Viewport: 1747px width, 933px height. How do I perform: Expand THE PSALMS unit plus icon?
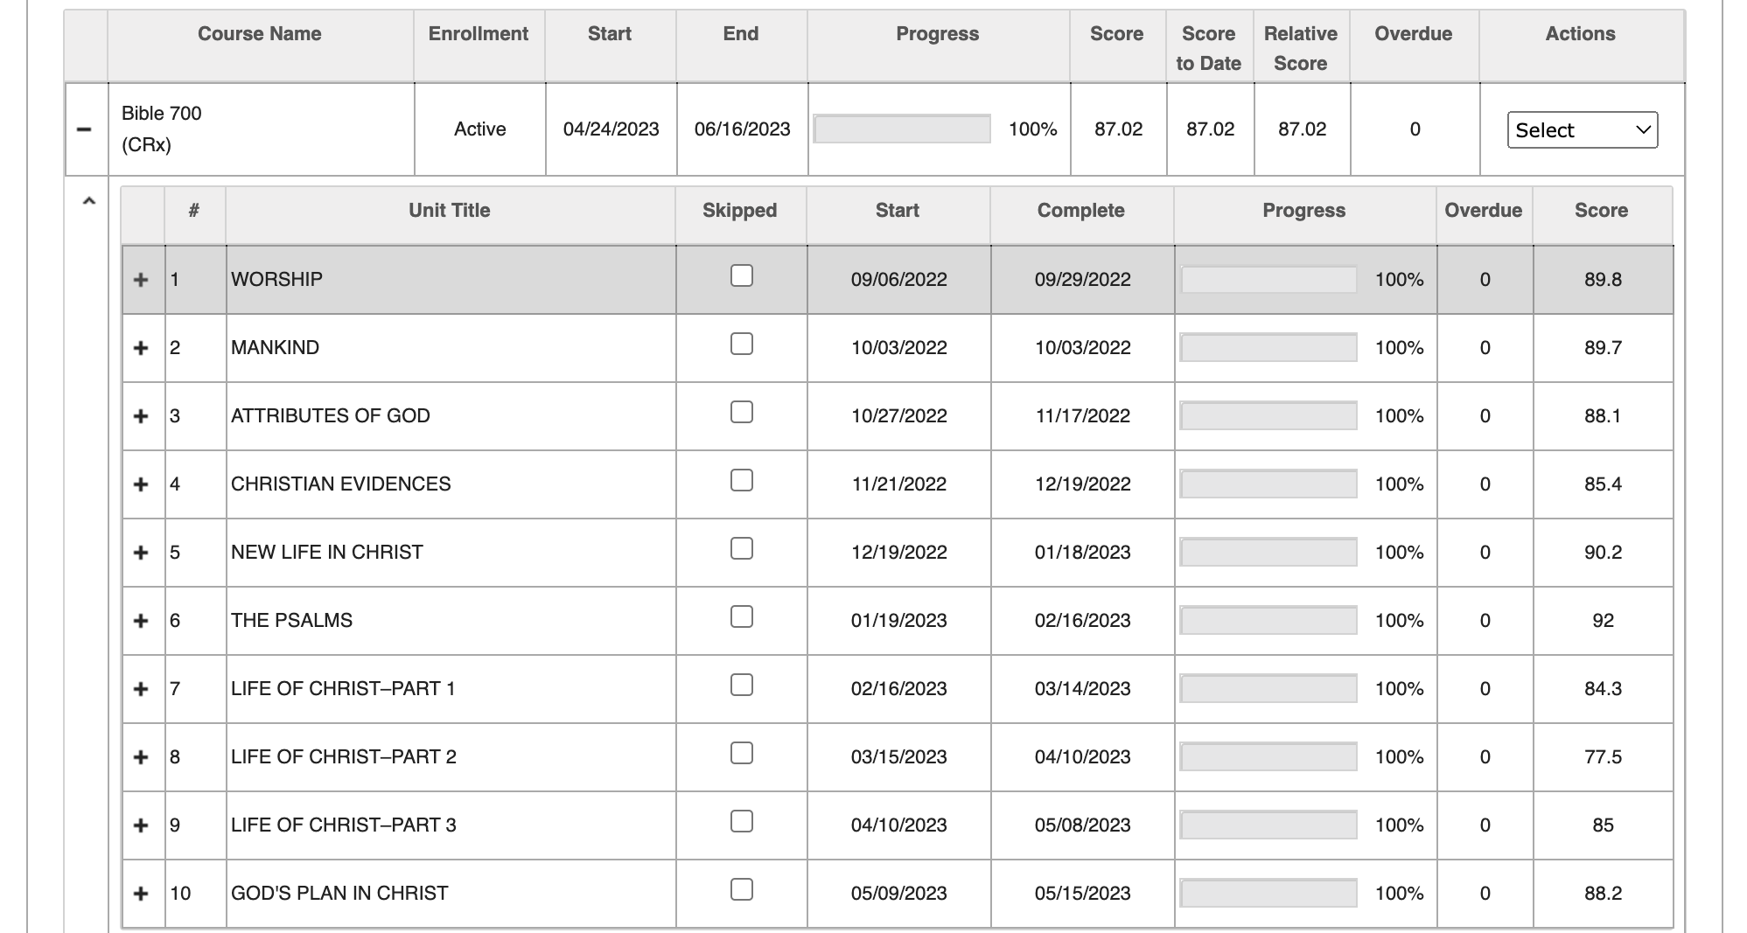141,621
